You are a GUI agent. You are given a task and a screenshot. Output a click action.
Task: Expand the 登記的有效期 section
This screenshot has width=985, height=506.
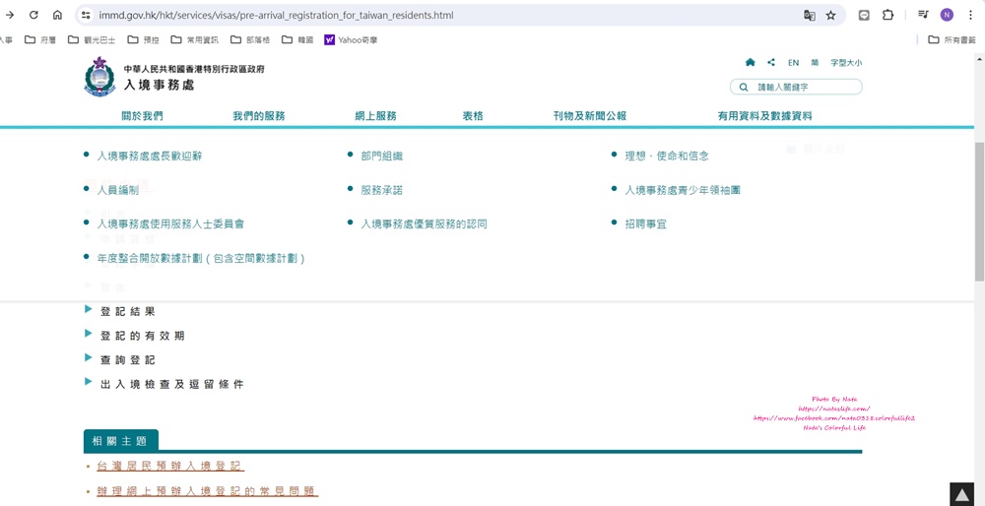pos(142,336)
